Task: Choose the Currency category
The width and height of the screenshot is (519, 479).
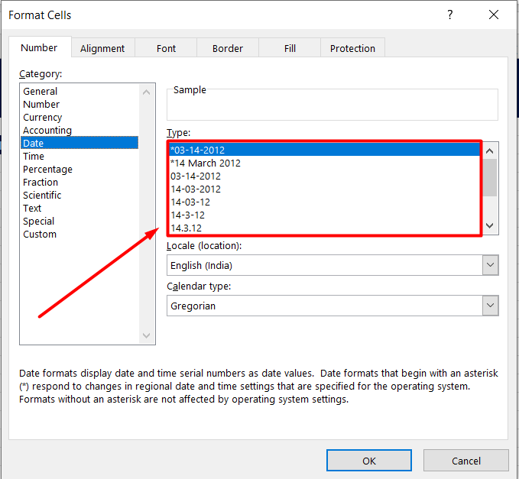Action: coord(79,117)
